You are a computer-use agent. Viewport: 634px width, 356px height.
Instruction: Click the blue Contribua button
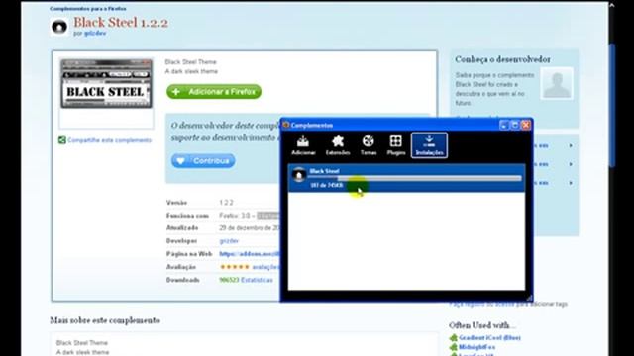[203, 160]
